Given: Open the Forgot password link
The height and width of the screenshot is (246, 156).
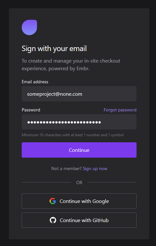Looking at the screenshot, I should click(120, 110).
